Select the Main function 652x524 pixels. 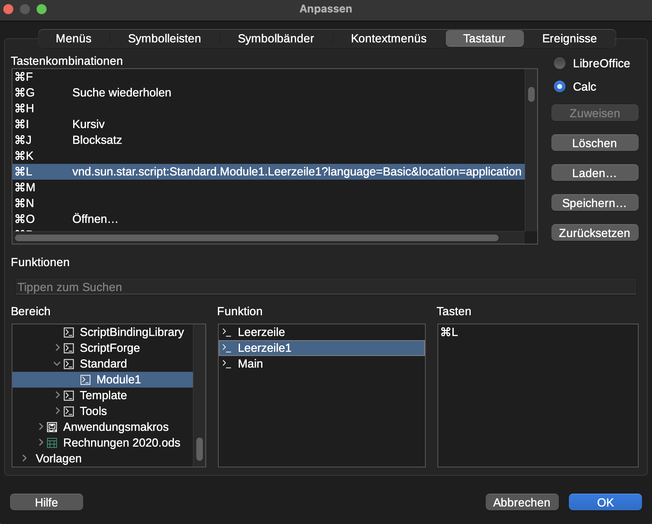(322, 364)
